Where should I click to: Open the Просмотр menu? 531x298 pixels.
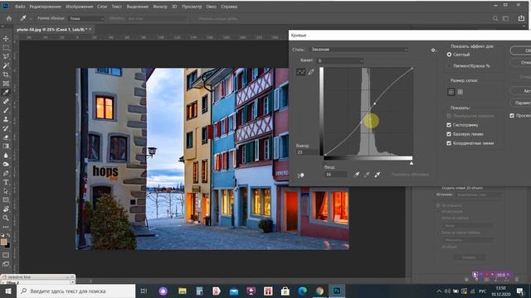point(192,7)
